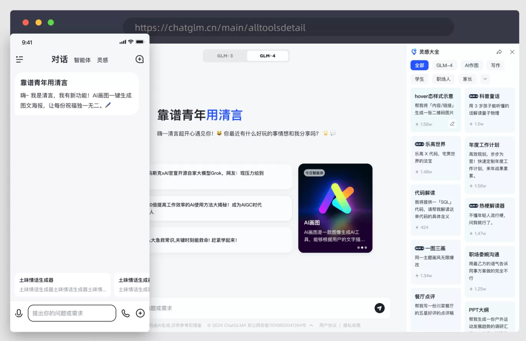Open the hamburger menu in mobile view
This screenshot has height=341, width=526.
tap(20, 59)
